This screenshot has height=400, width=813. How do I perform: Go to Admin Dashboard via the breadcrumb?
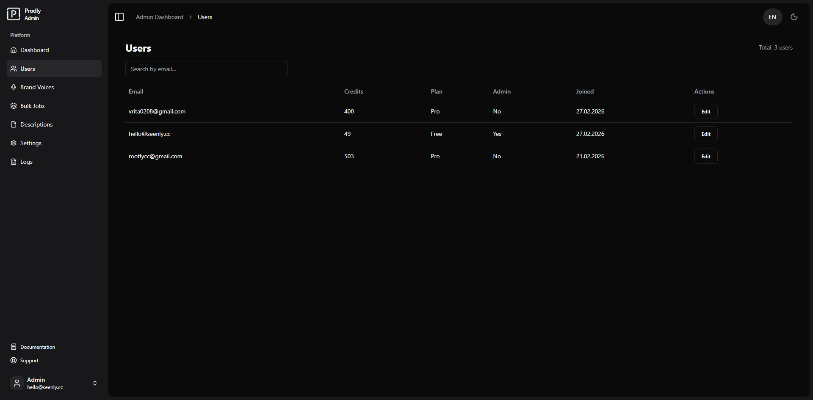tap(159, 17)
